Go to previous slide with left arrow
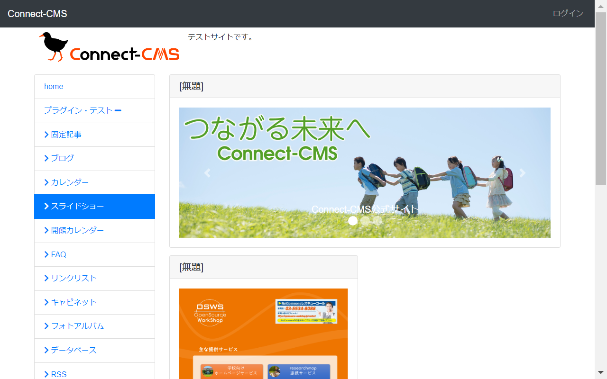Viewport: 607px width, 379px height. point(207,173)
